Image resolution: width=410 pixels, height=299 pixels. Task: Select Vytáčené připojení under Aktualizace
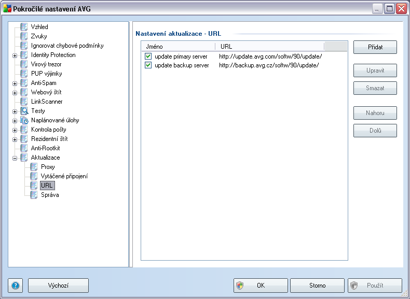coord(64,176)
